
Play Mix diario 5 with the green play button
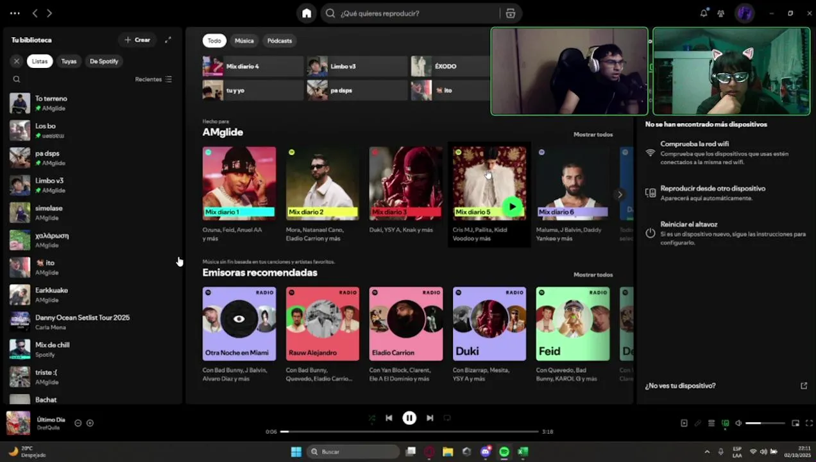coord(511,207)
